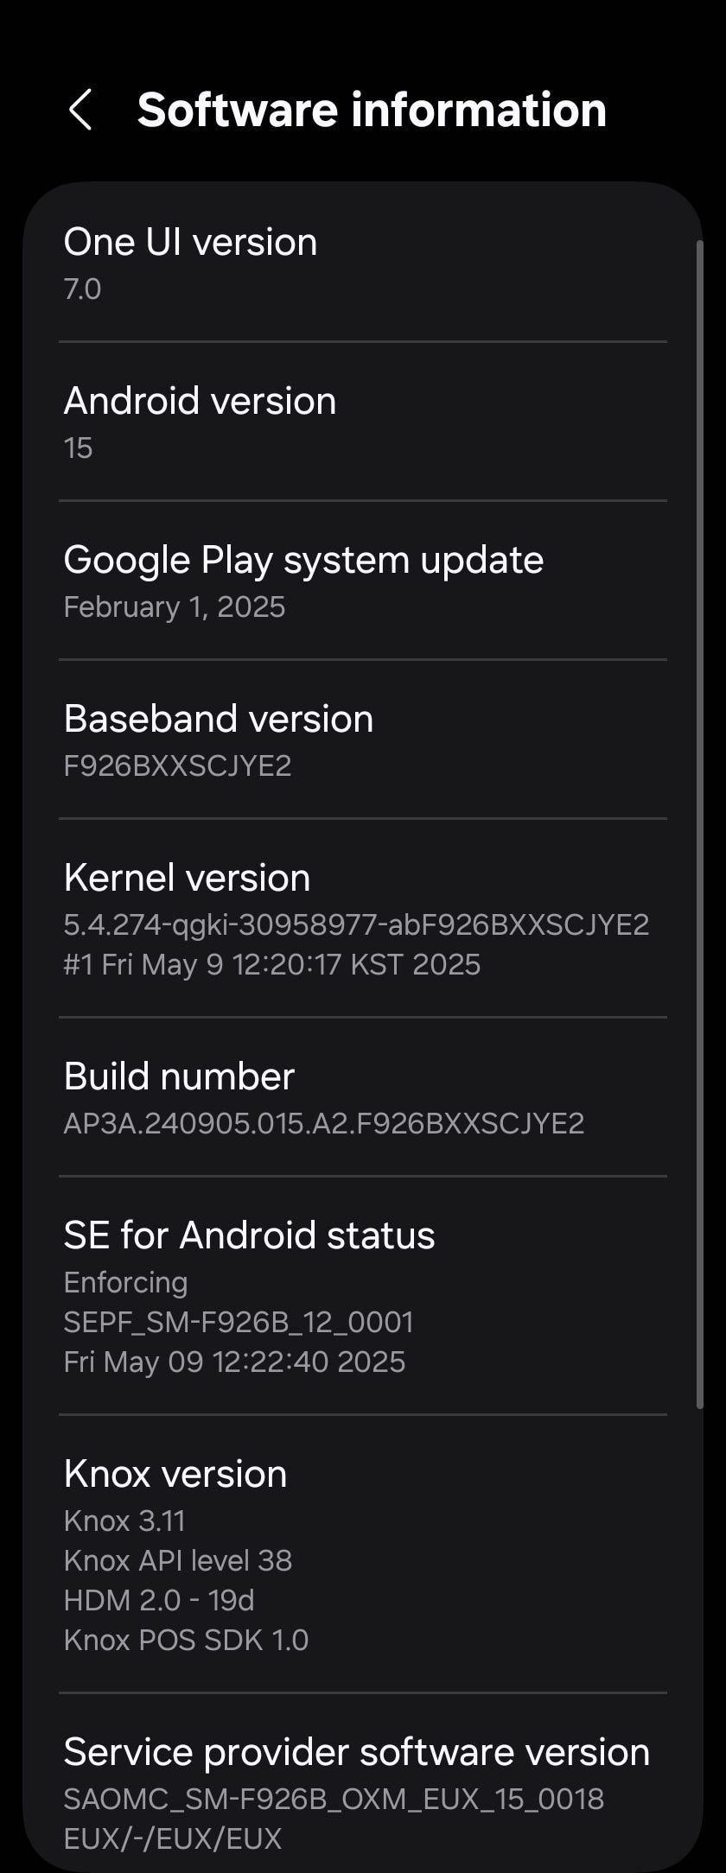Select the Kernel version heading
726x1873 pixels.
point(187,879)
